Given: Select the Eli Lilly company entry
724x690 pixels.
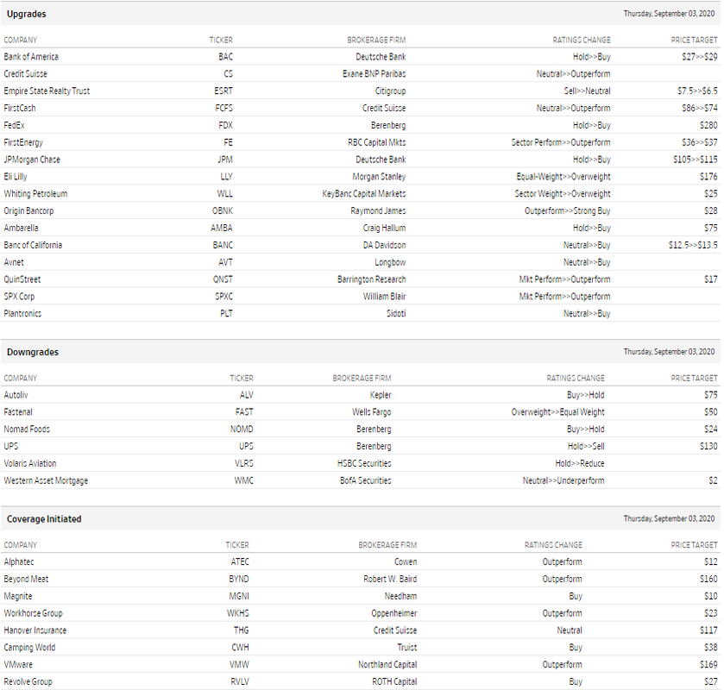Looking at the screenshot, I should [x=16, y=177].
